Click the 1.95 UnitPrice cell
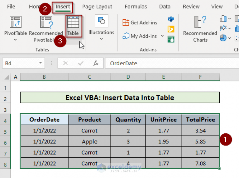The image size is (239, 178). [x=163, y=141]
